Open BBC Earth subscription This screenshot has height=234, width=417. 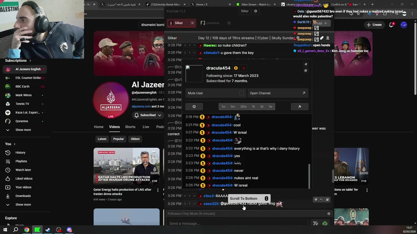coord(25,86)
